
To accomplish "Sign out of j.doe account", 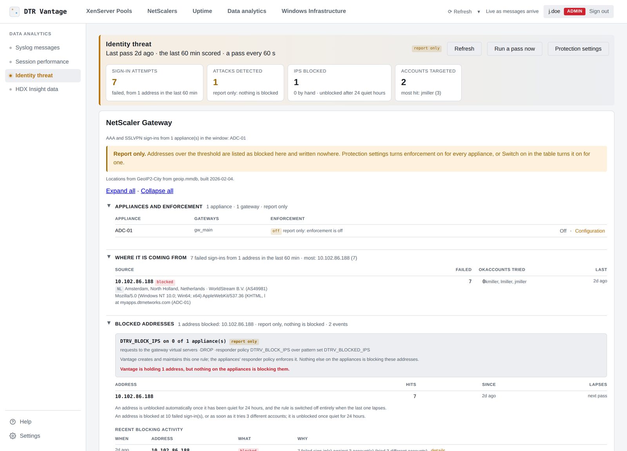I will coord(599,11).
